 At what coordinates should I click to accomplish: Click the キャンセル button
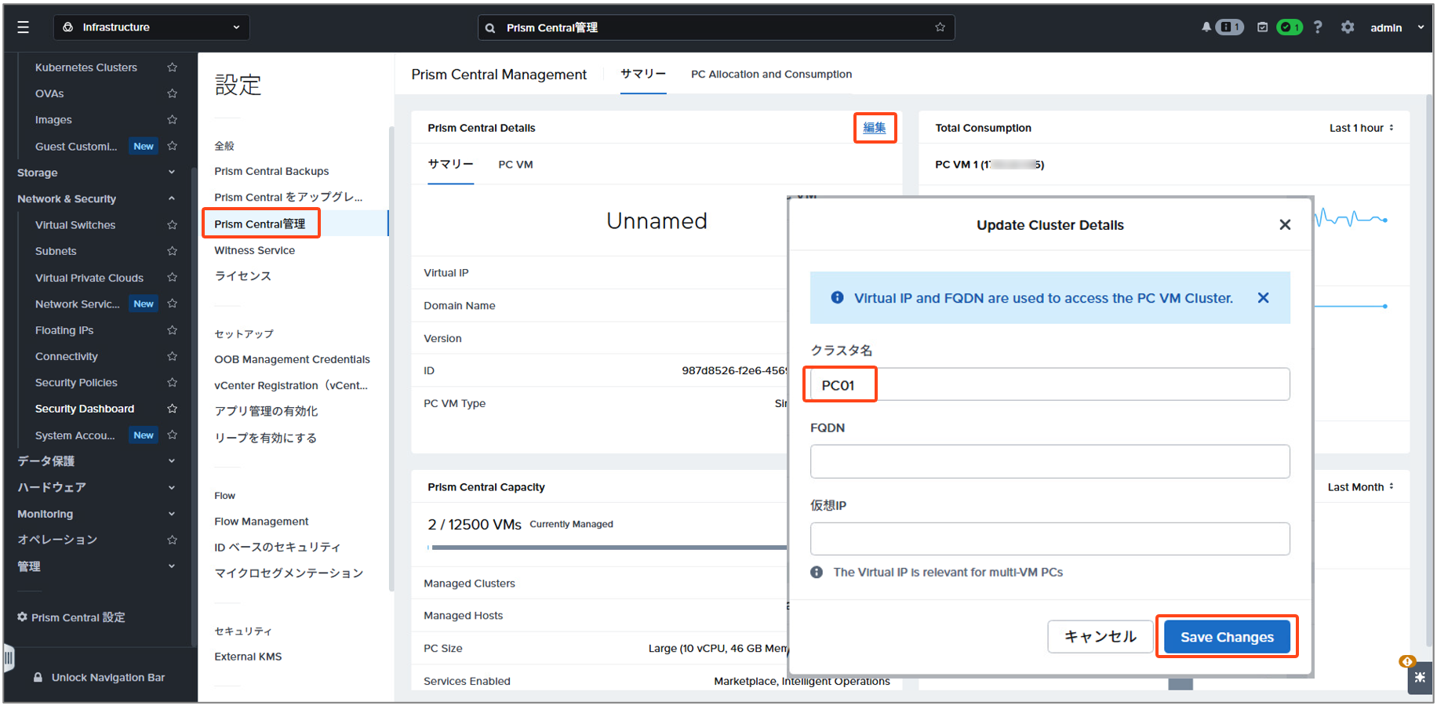pyautogui.click(x=1100, y=637)
